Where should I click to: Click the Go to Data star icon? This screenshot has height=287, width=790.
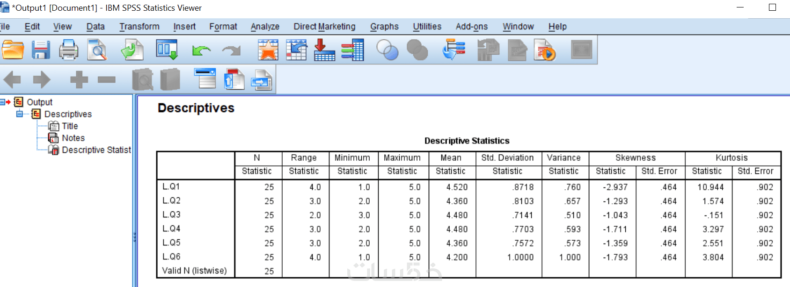click(x=268, y=50)
